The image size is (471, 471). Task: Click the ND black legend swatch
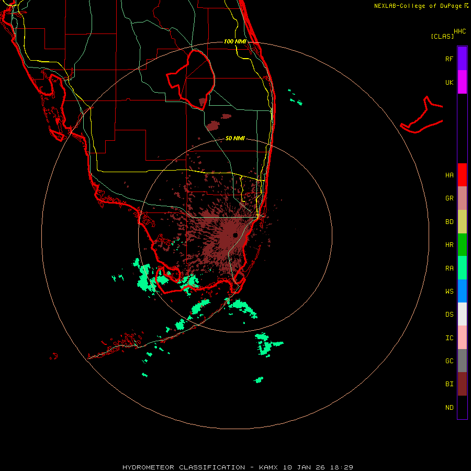point(462,407)
